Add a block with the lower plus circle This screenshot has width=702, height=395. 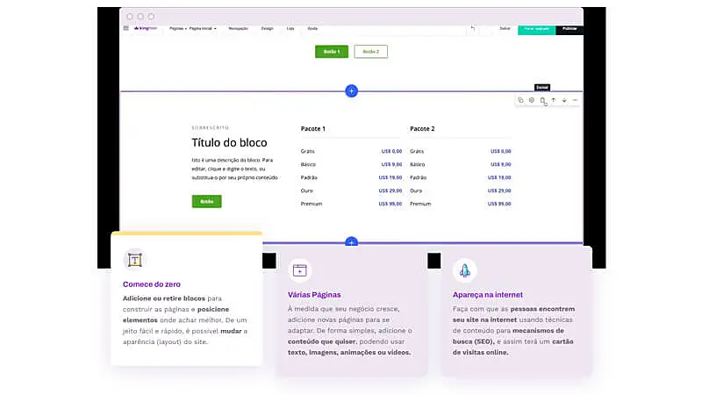point(352,242)
